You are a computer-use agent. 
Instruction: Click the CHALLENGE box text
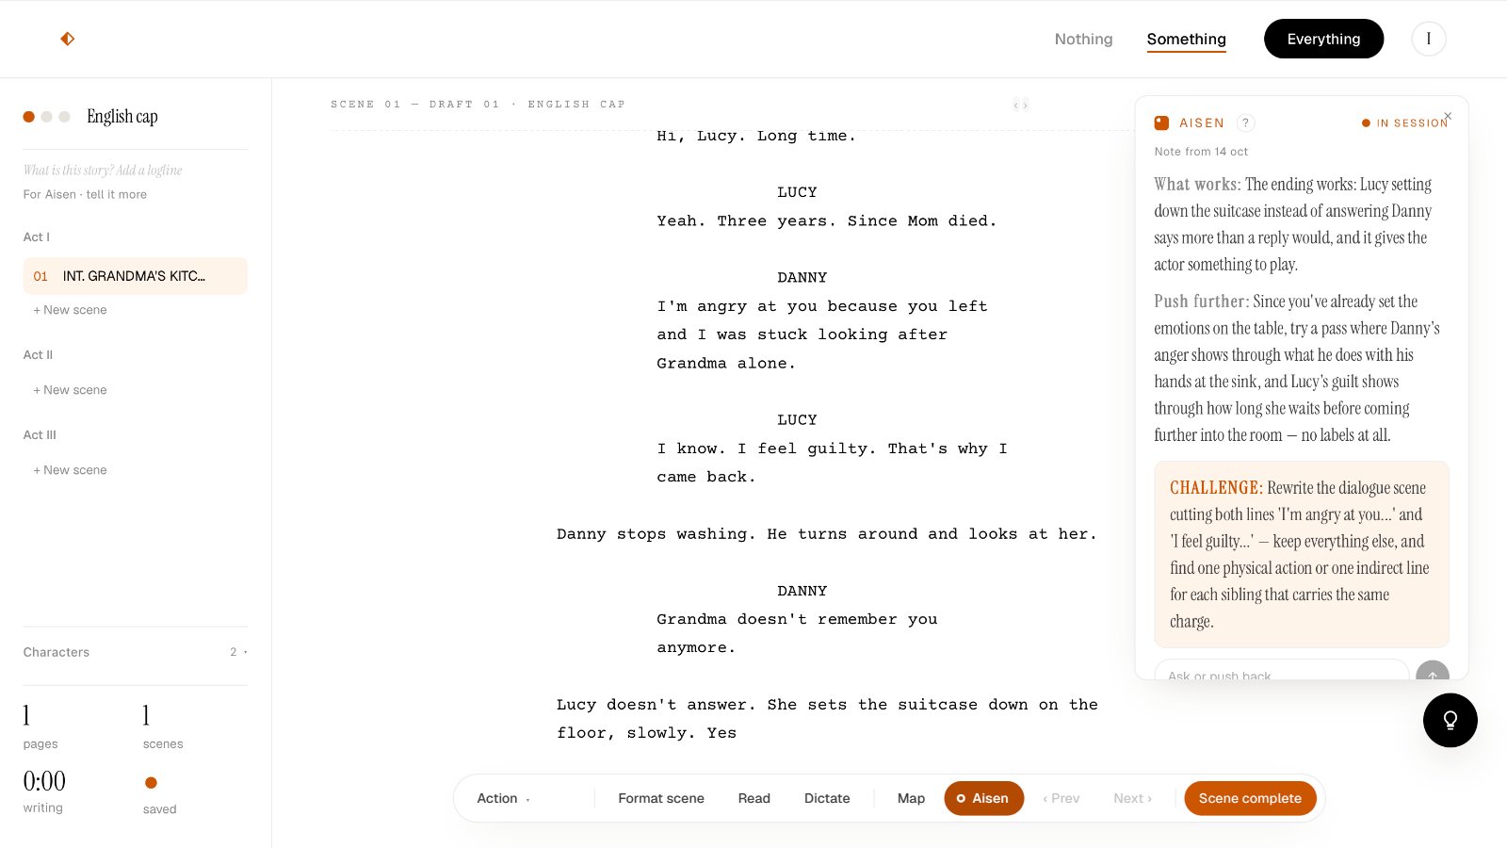[x=1302, y=554]
